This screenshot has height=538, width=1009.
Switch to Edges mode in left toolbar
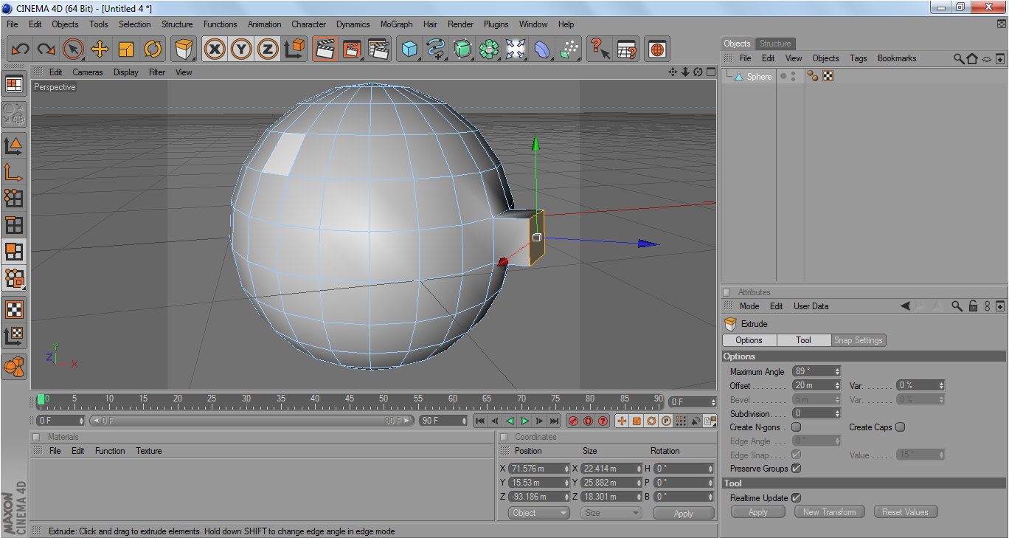point(13,225)
